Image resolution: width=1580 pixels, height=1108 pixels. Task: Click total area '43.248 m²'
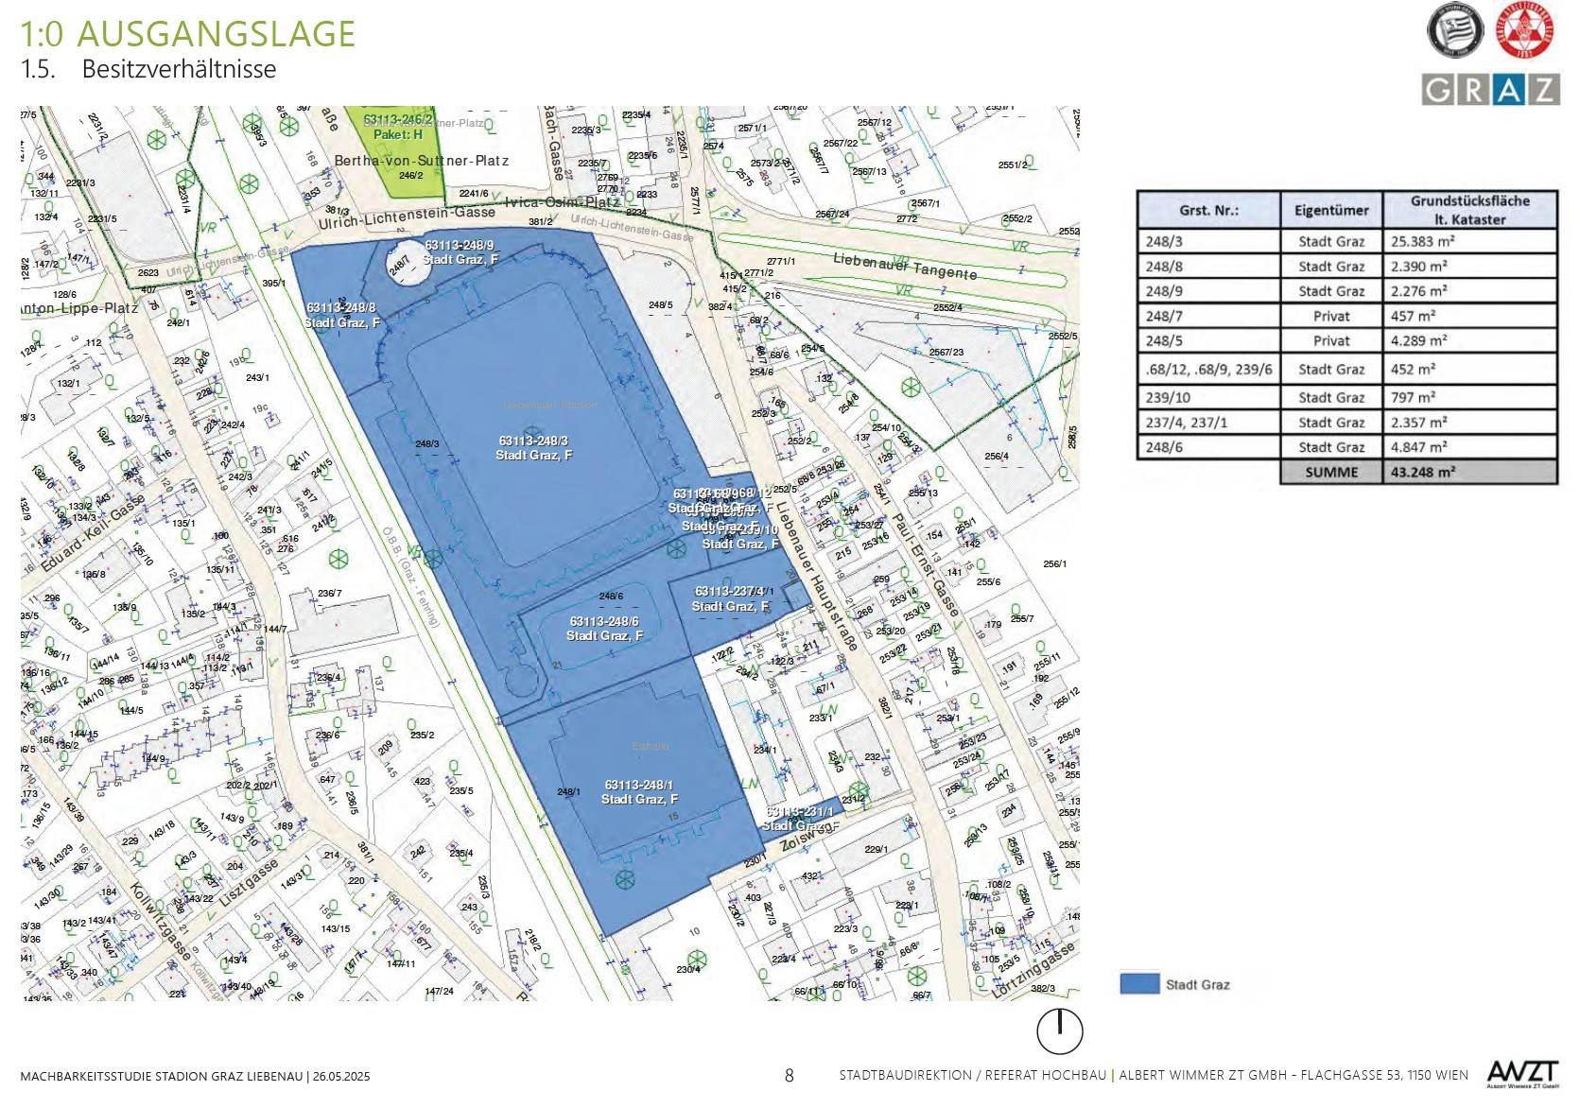pyautogui.click(x=1469, y=472)
